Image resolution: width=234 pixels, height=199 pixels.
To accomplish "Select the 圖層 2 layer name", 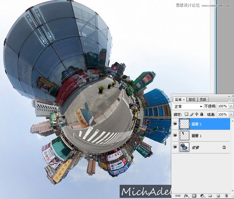I will [197, 124].
